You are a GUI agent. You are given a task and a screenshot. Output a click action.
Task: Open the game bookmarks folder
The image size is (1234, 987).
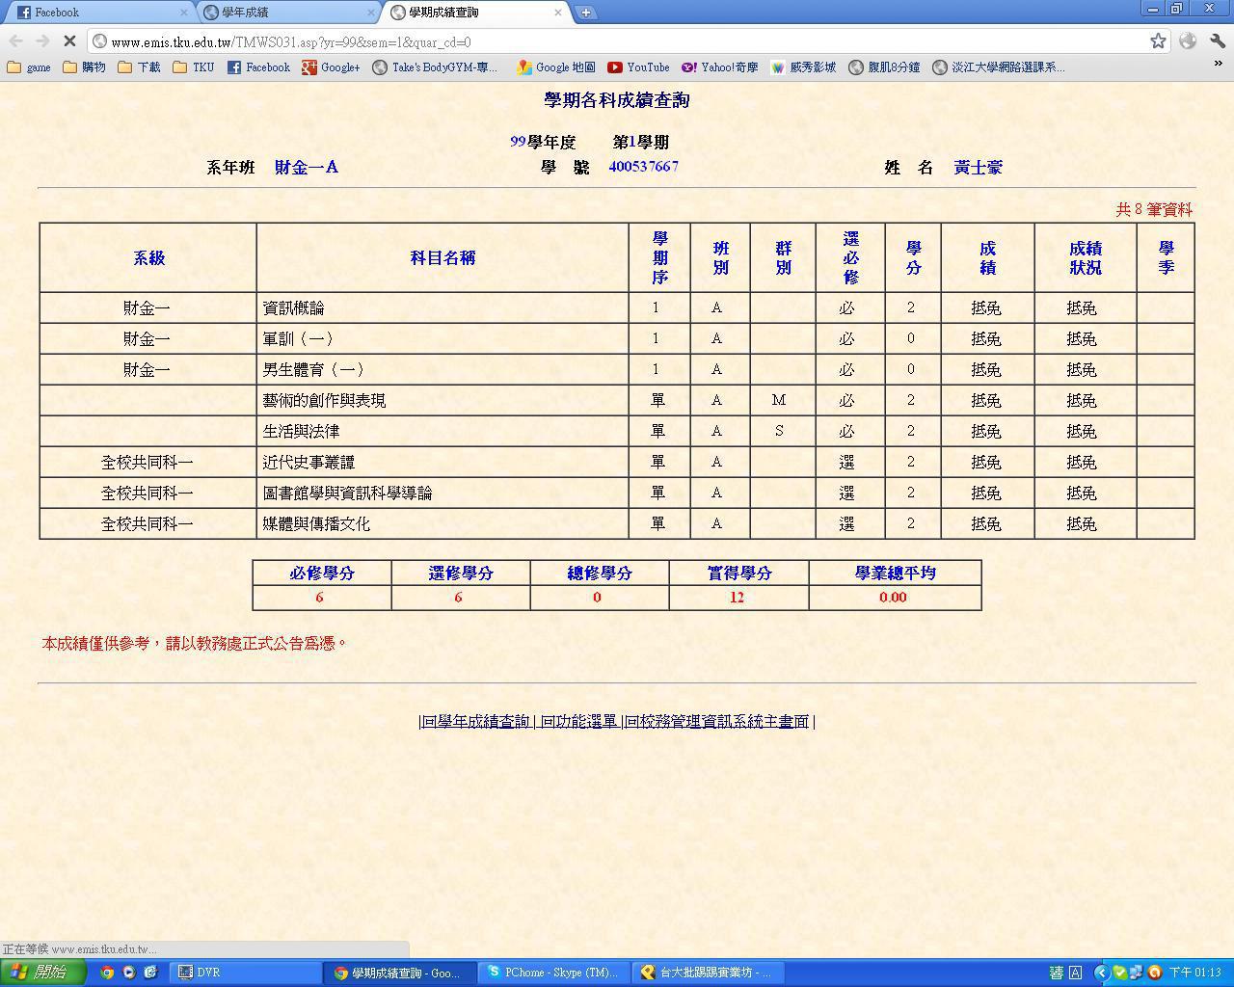(29, 67)
